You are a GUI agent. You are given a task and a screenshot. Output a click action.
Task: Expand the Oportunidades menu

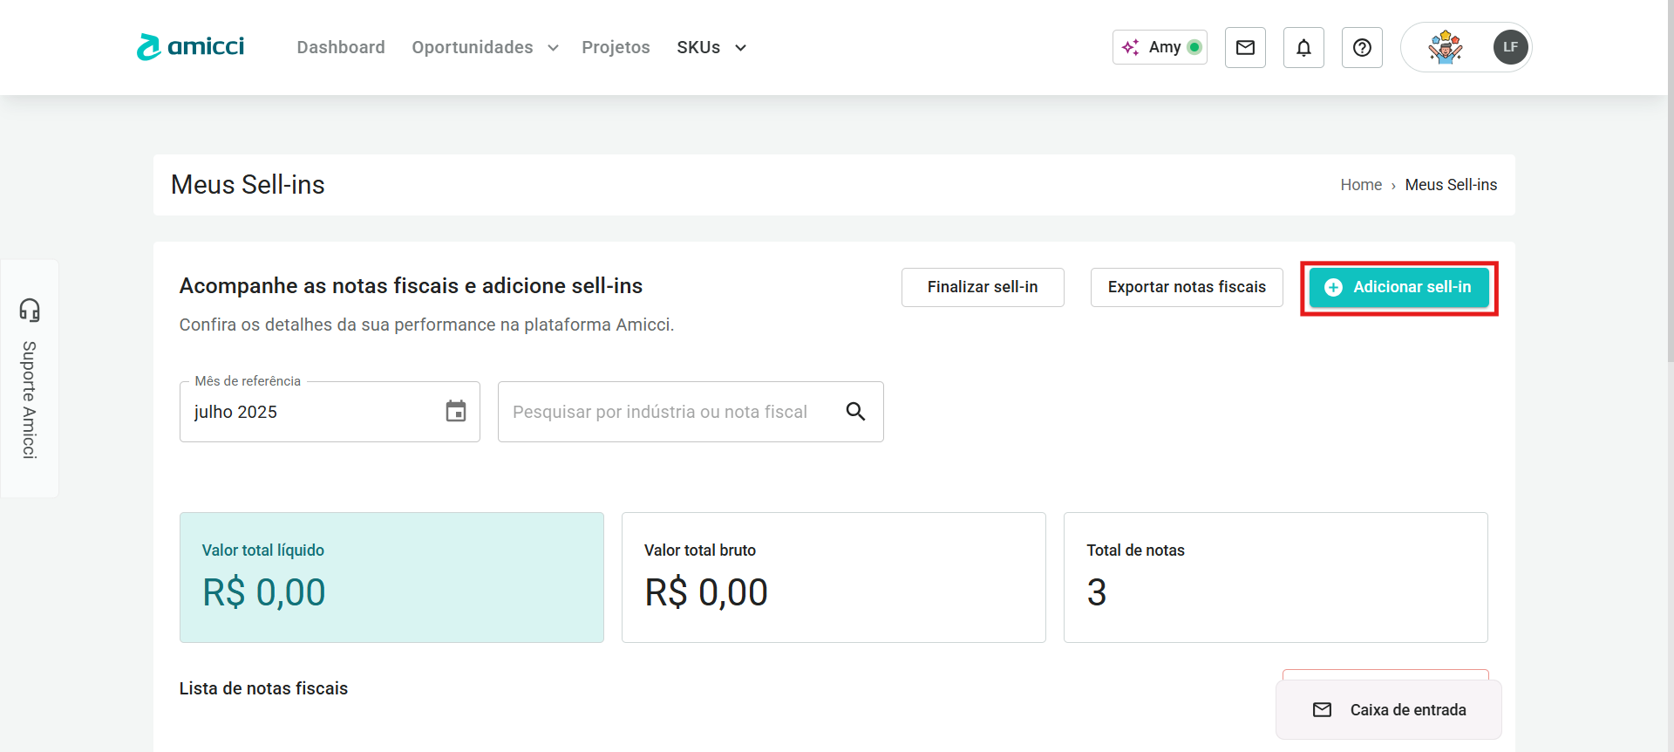click(485, 47)
